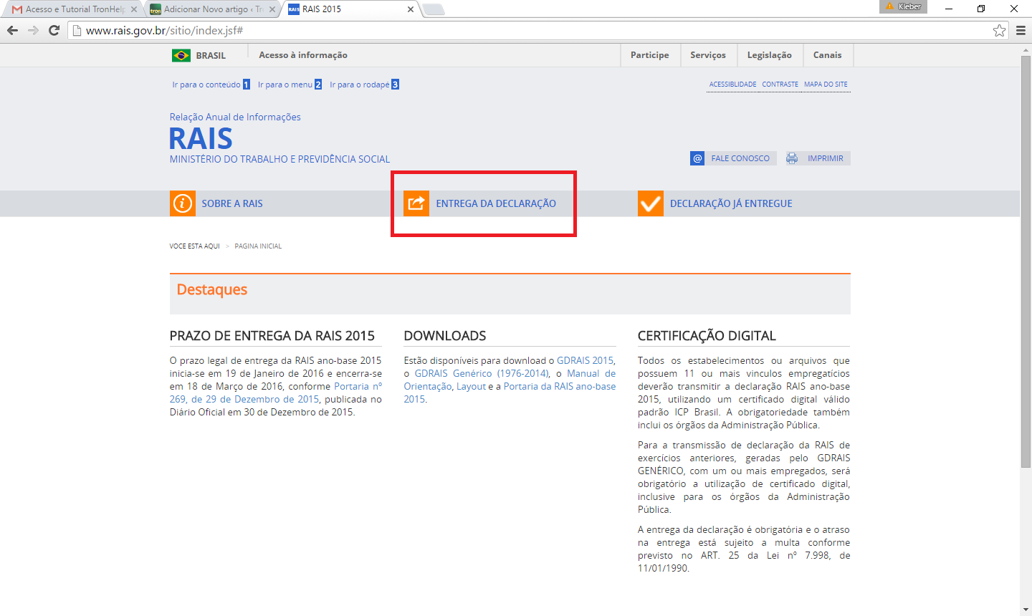Viewport: 1032px width, 616px height.
Task: Toggle the Contraste high-contrast link
Action: pyautogui.click(x=780, y=85)
